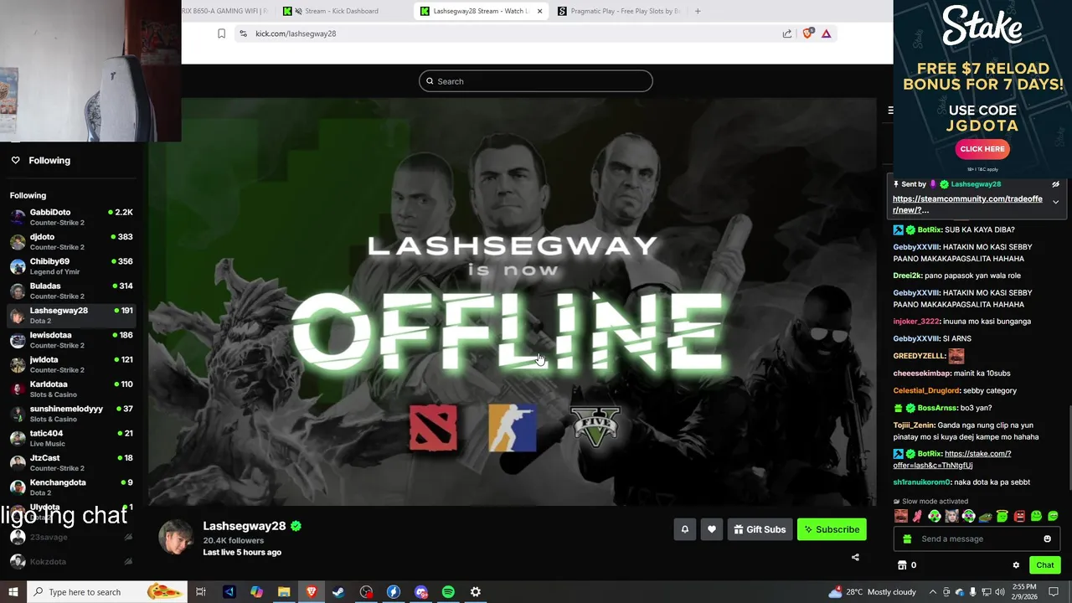Open the site settings icon before the URL
The height and width of the screenshot is (603, 1072).
coord(243,33)
